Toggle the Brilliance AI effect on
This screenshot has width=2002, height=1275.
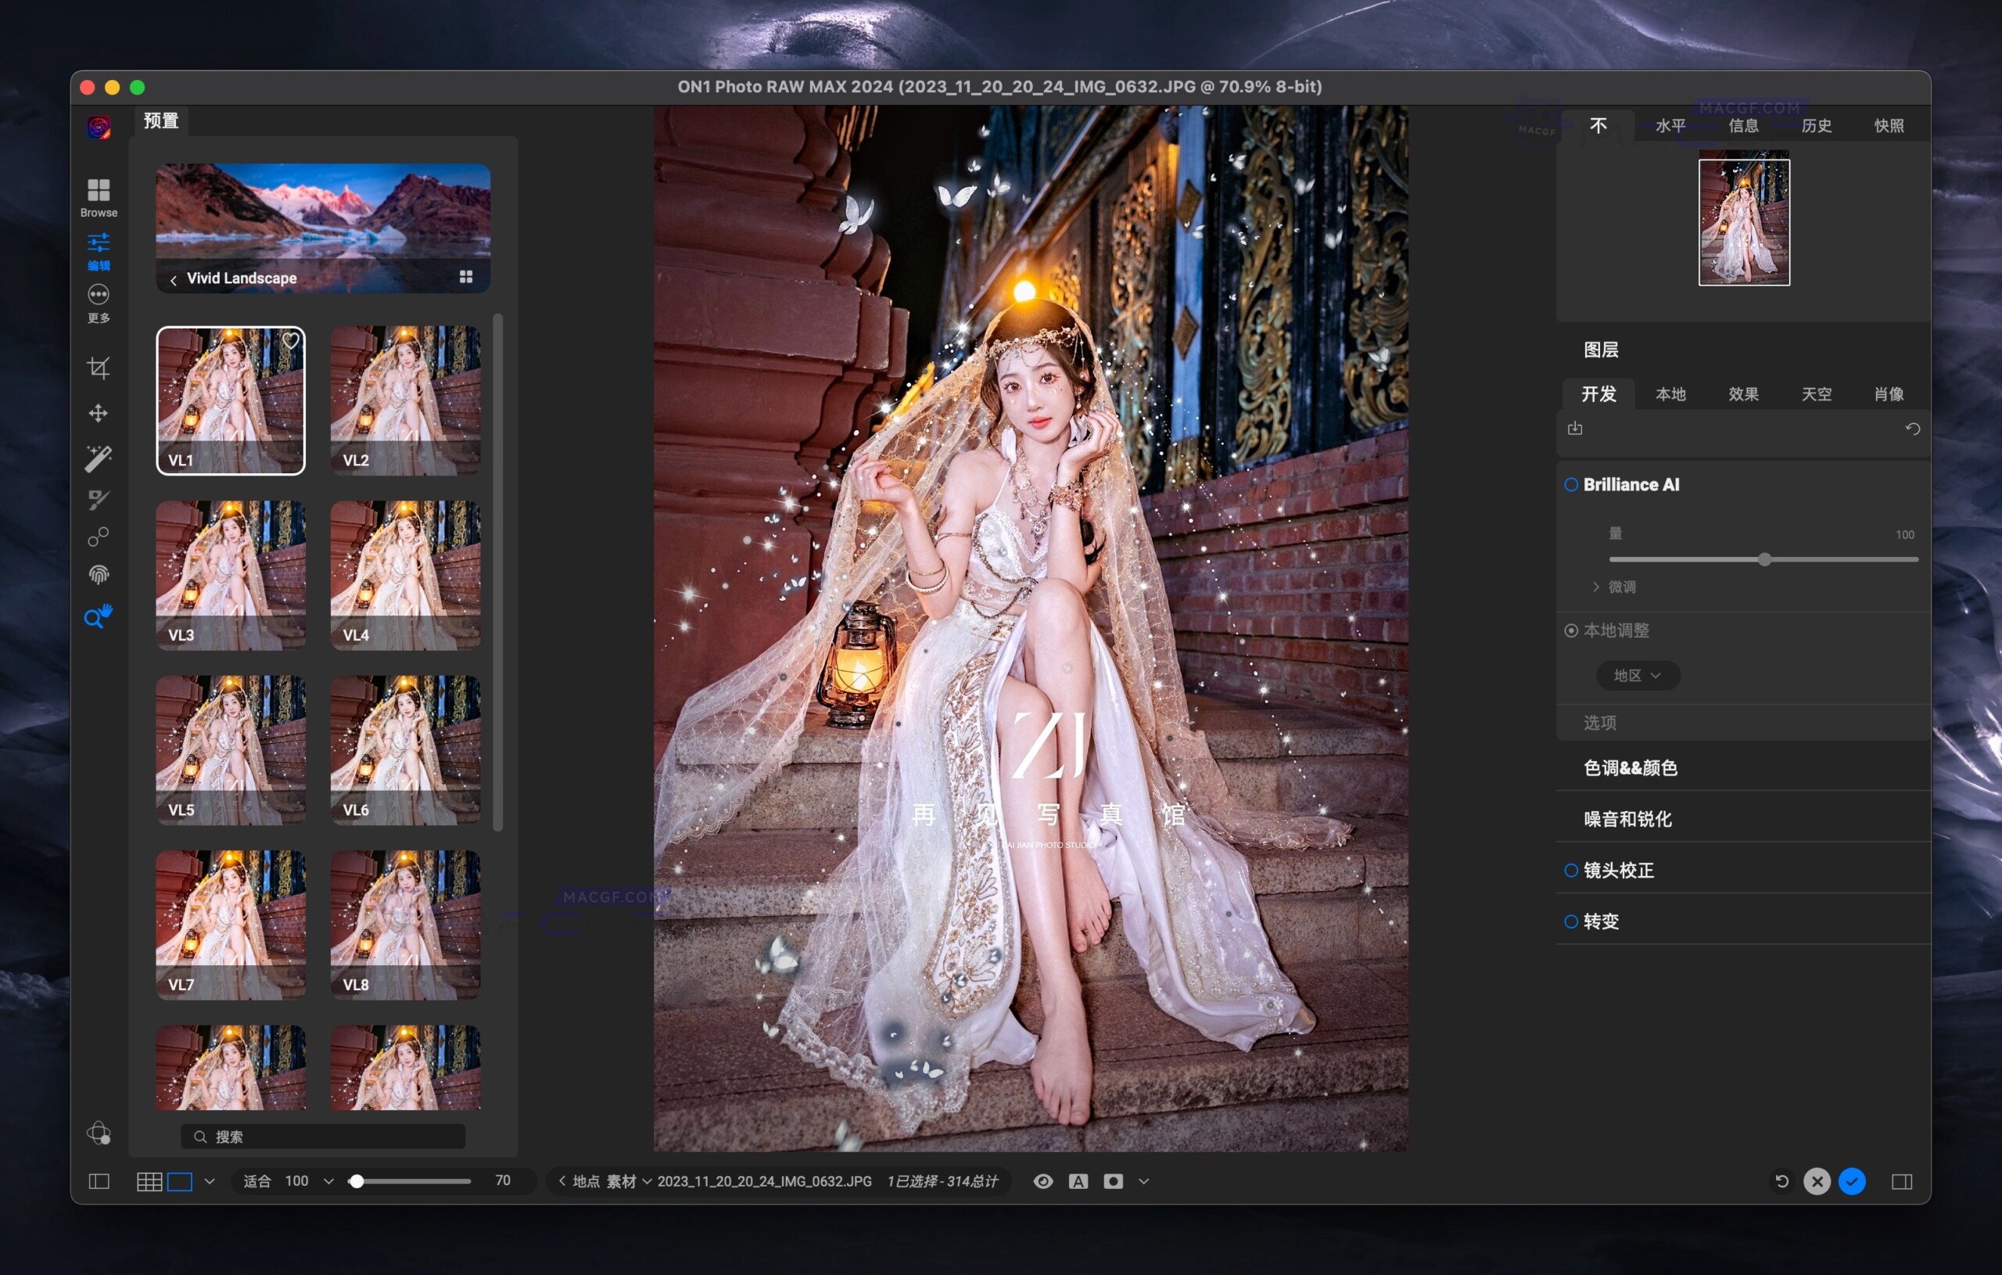tap(1571, 484)
